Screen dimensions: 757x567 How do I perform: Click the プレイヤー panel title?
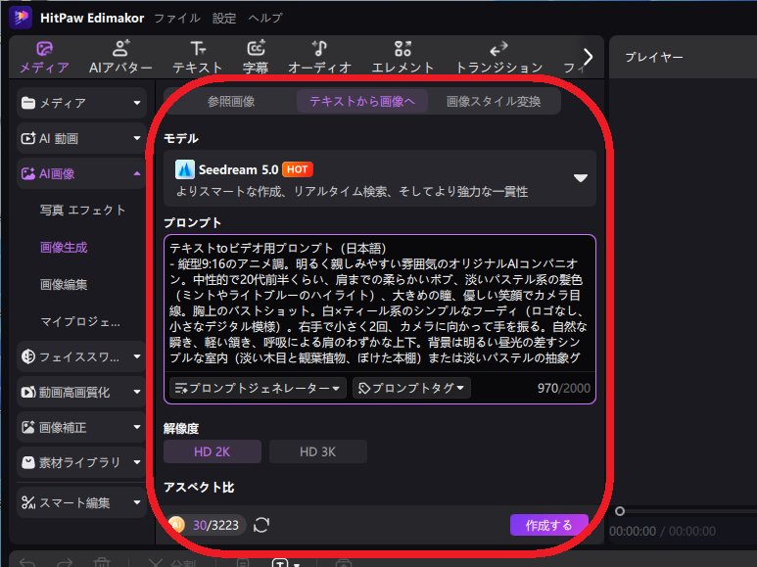point(654,57)
